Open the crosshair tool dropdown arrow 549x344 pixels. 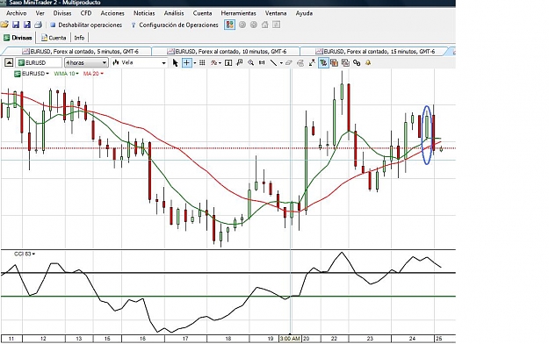(x=195, y=63)
